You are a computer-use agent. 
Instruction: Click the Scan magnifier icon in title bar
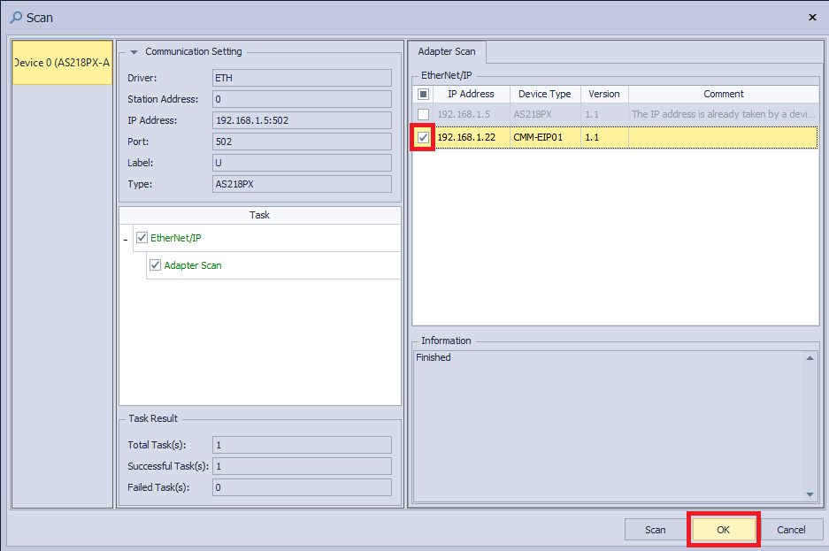[16, 17]
